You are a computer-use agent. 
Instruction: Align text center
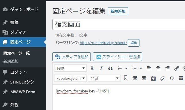coord(158,68)
